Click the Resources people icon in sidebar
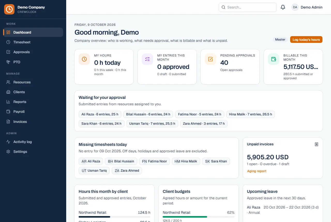Image resolution: width=331 pixels, height=222 pixels. coord(8,82)
